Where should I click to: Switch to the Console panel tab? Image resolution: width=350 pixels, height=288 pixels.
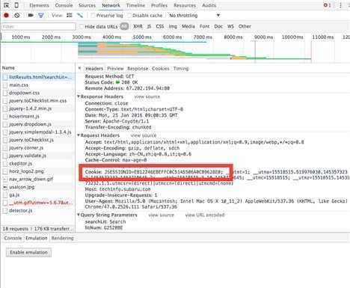(x=64, y=5)
